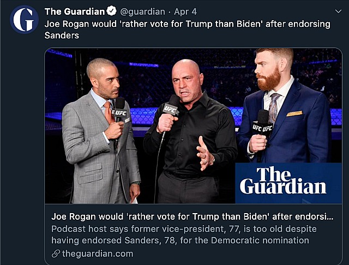Click the left UFC microphone flag
Viewport: 349px width, 265px height.
[x=120, y=113]
